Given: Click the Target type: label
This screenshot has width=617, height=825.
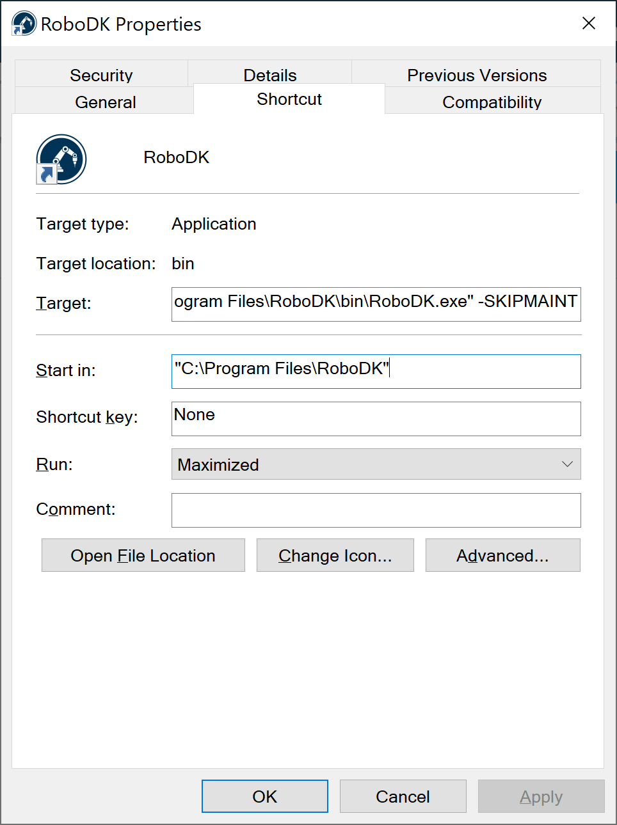Looking at the screenshot, I should tap(83, 224).
